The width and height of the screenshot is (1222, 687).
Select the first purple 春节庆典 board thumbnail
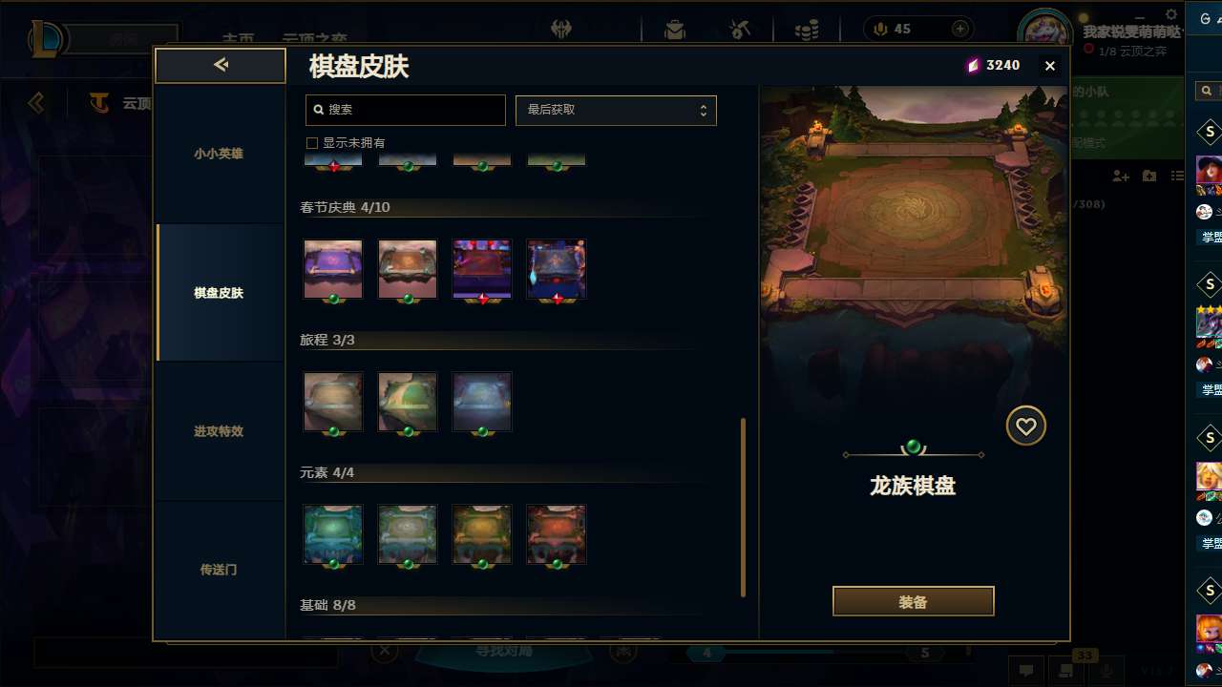(x=333, y=270)
